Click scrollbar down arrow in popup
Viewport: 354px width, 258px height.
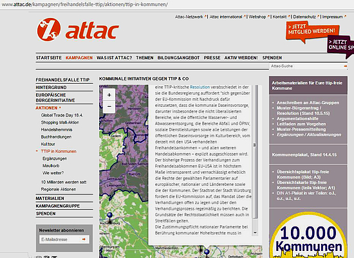(255, 232)
